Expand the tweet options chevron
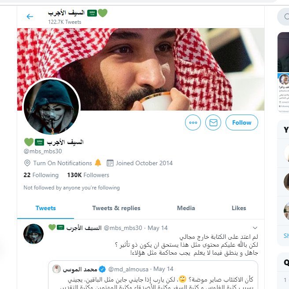This screenshot has height=289, width=289. coord(255,228)
